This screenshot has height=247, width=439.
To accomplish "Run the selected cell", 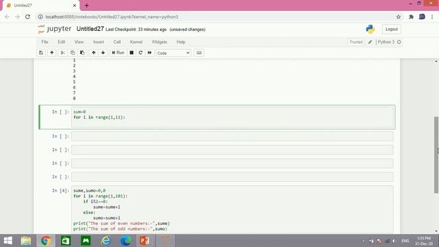I will (118, 53).
